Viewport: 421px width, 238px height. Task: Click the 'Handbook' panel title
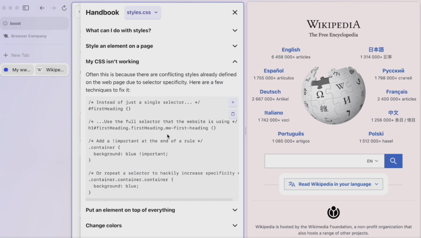(x=102, y=12)
